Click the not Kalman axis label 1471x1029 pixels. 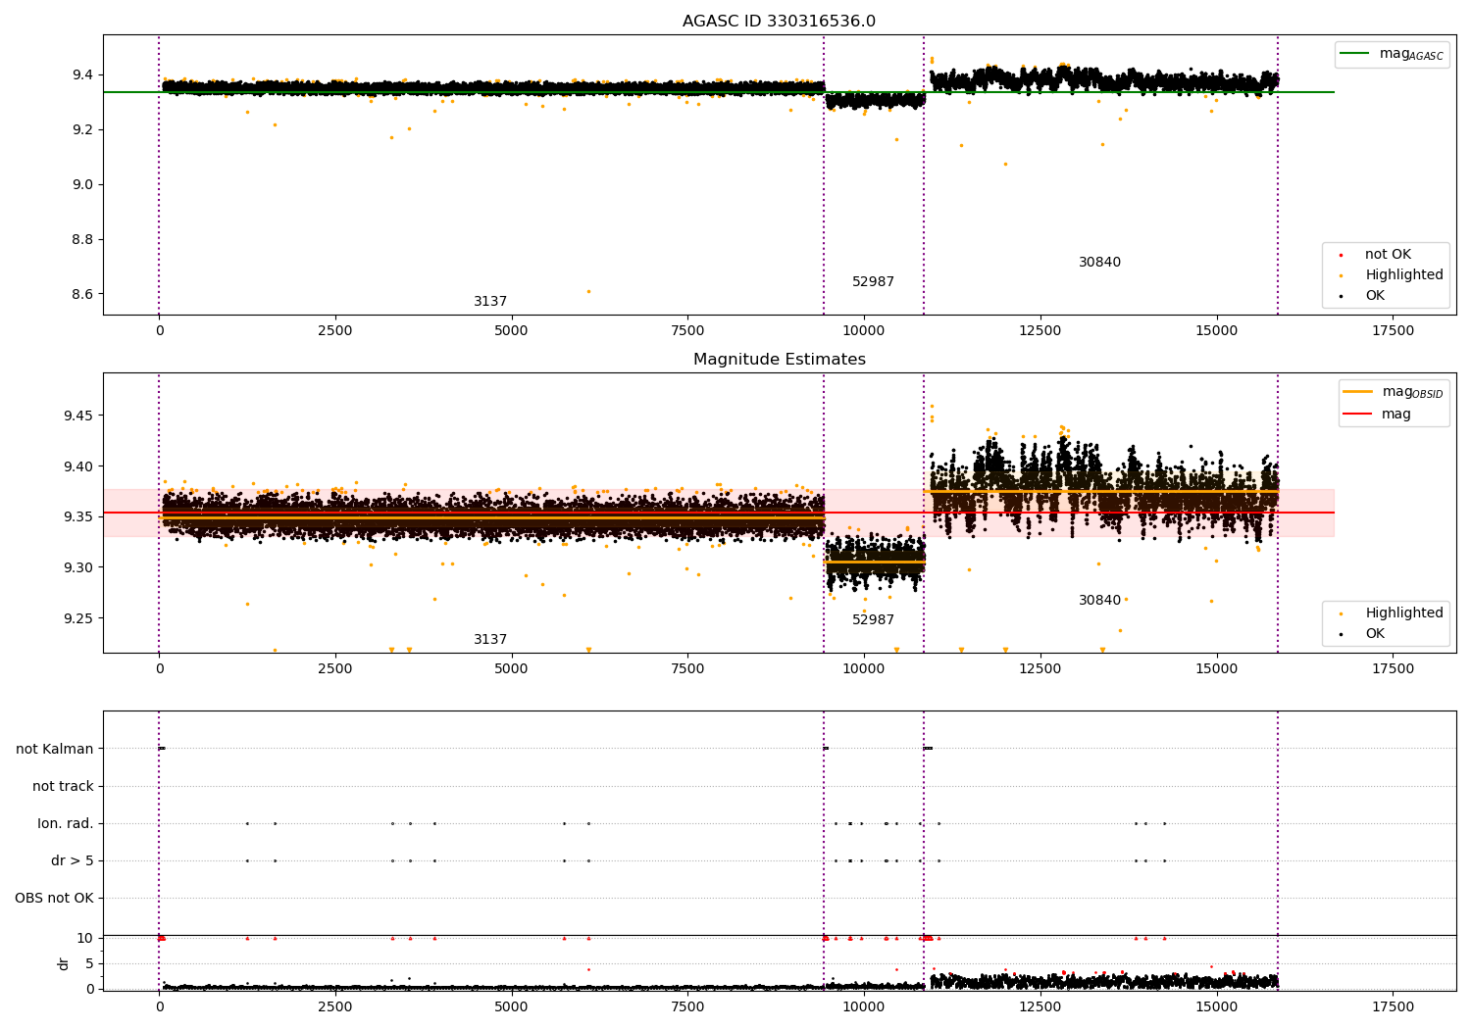pos(55,749)
